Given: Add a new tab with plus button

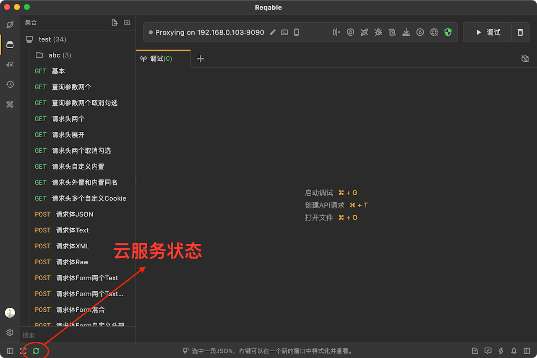Looking at the screenshot, I should 201,59.
